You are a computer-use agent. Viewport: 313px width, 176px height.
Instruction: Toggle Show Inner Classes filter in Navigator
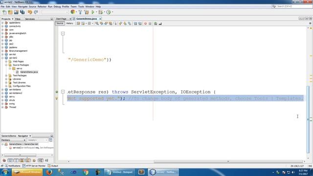(28, 160)
